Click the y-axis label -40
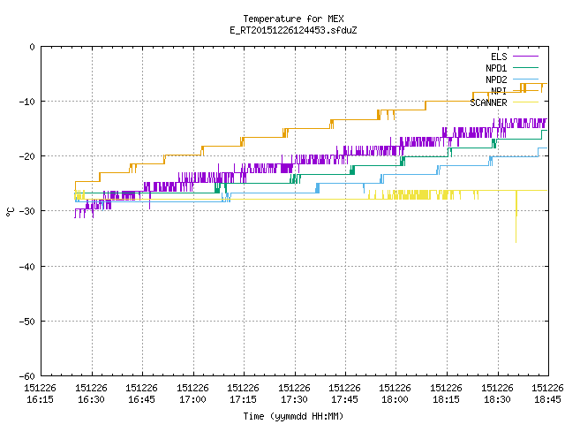This screenshot has height=424, width=565. point(27,267)
